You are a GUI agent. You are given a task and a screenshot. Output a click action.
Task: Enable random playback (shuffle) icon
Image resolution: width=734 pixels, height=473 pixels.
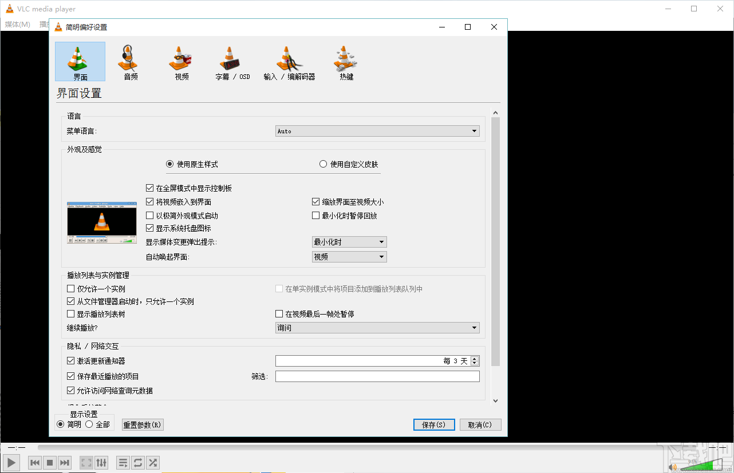(x=152, y=463)
